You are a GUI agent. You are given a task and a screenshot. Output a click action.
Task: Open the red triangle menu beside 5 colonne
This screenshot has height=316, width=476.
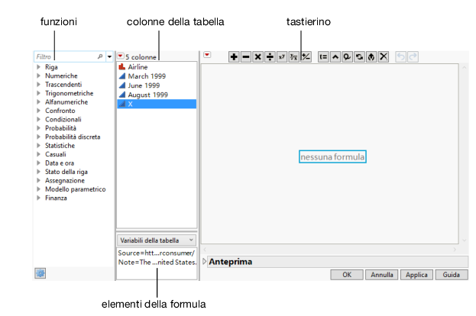tap(121, 56)
